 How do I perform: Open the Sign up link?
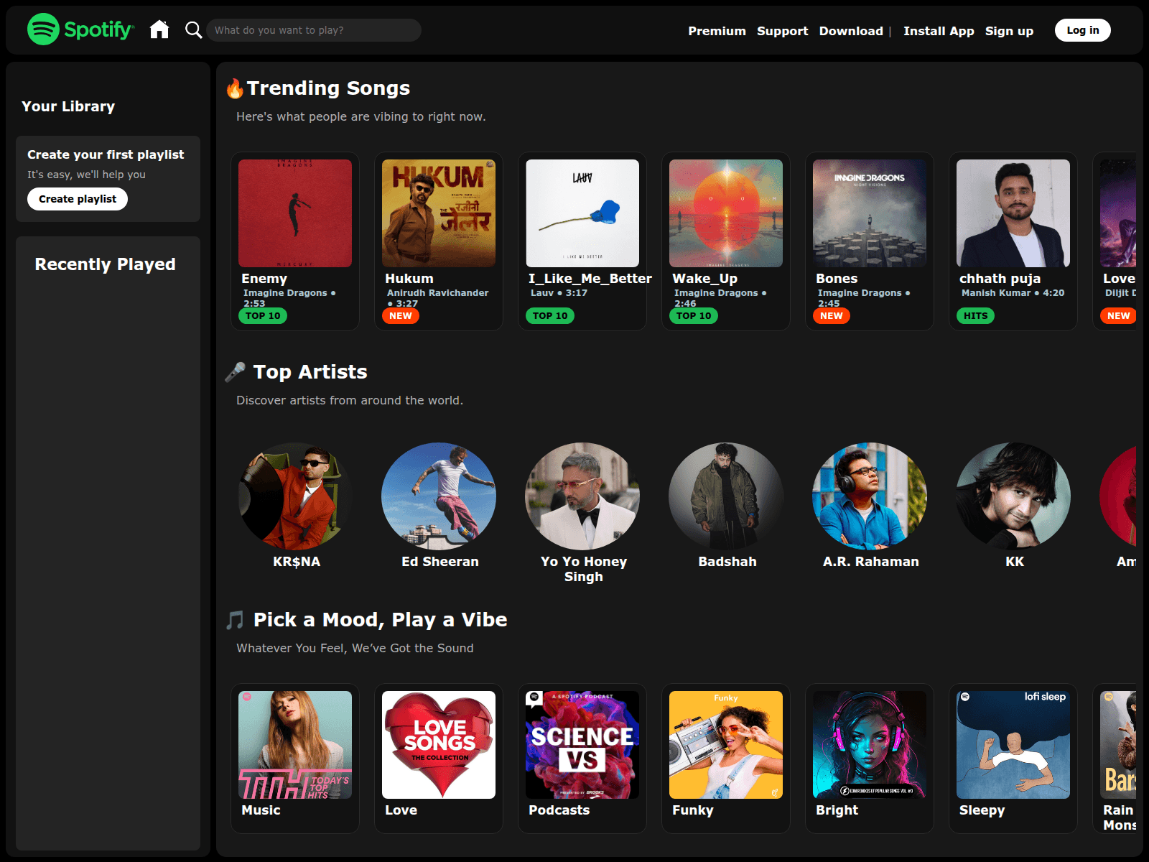pos(1009,30)
